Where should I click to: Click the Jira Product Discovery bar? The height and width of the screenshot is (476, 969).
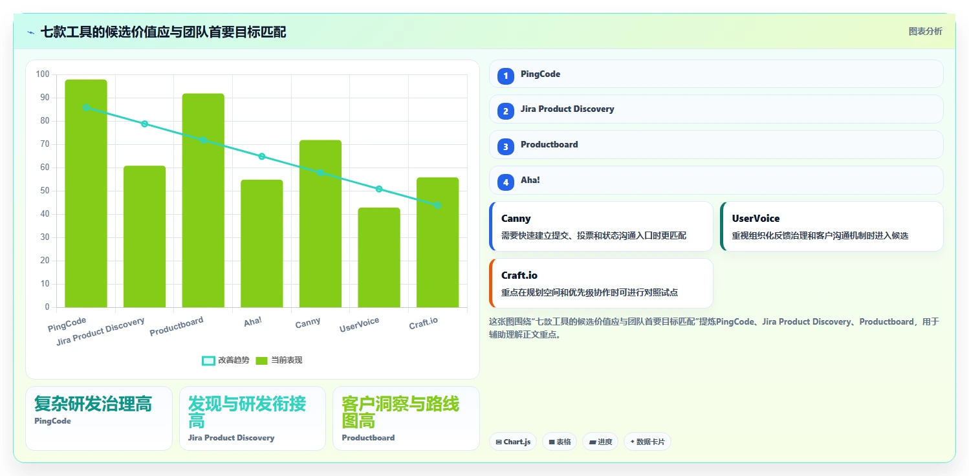pyautogui.click(x=145, y=237)
